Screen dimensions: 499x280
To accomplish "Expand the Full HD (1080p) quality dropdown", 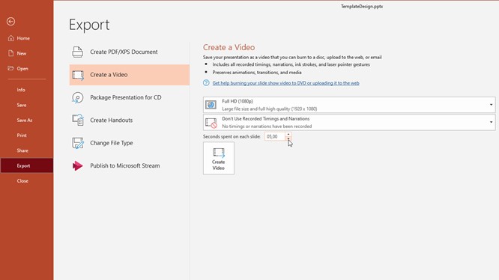I will click(349, 105).
